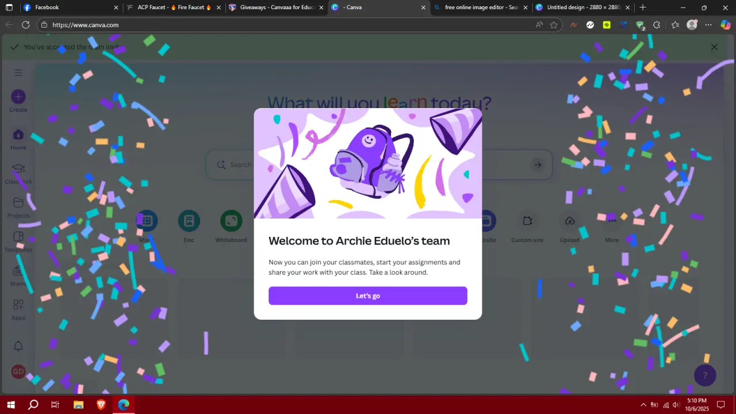736x414 pixels.
Task: Submit search with the arrow button
Action: click(538, 165)
